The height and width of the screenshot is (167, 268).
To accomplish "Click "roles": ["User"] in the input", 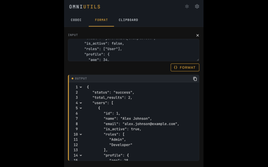I will [x=103, y=49].
